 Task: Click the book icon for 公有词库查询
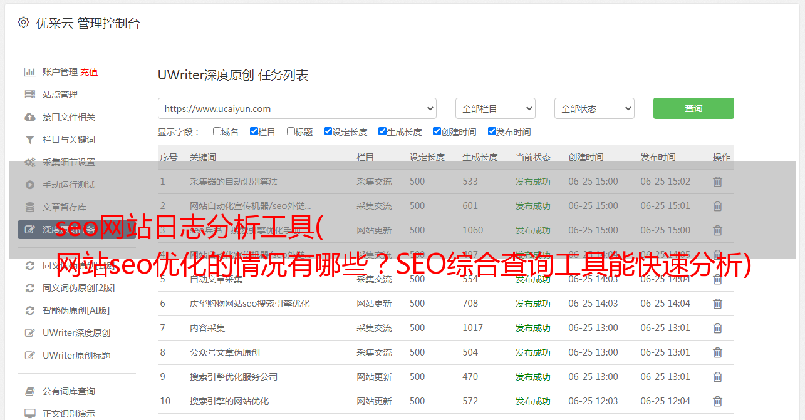[x=29, y=391]
